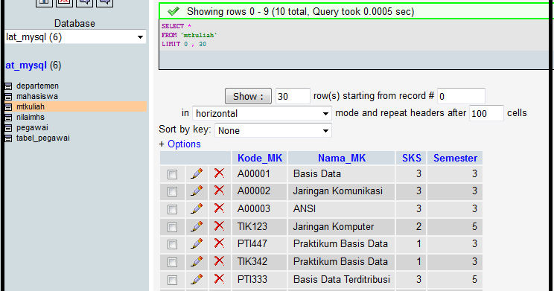Edit row A00003 with pencil icon

(197, 208)
